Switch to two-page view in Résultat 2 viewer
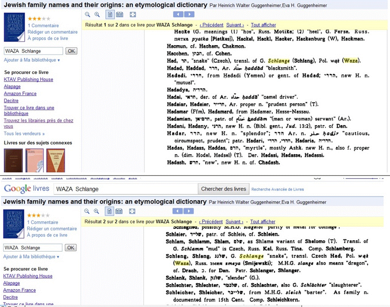 (x=119, y=211)
